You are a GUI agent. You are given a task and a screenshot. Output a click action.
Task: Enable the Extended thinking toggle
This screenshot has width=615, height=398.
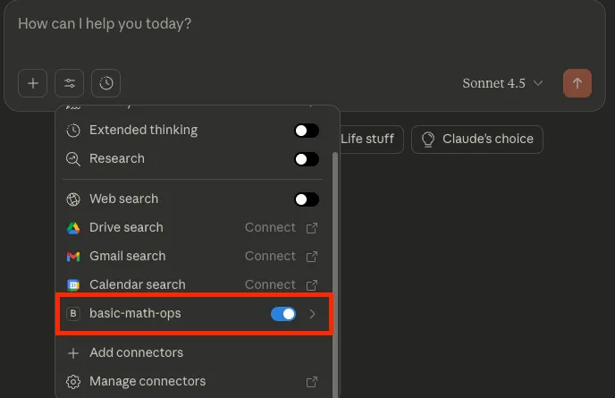pos(306,131)
